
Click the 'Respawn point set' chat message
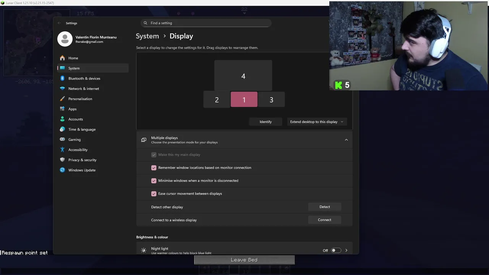click(x=24, y=252)
